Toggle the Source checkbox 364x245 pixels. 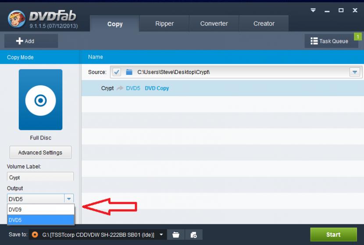pos(117,72)
